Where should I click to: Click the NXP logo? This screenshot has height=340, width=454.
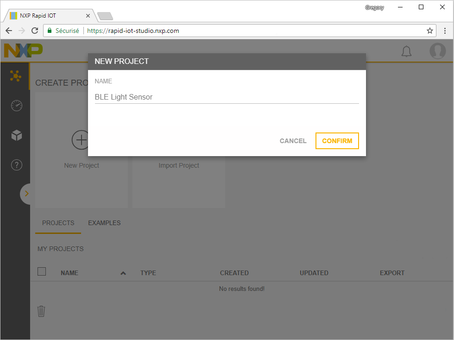(x=23, y=50)
